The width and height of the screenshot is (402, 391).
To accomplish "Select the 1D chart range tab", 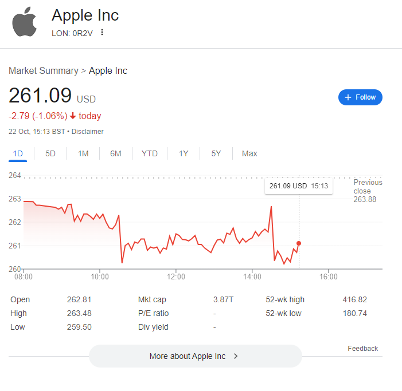I will (x=18, y=153).
